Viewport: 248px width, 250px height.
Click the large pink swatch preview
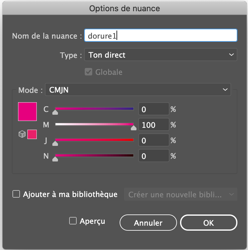[27, 111]
